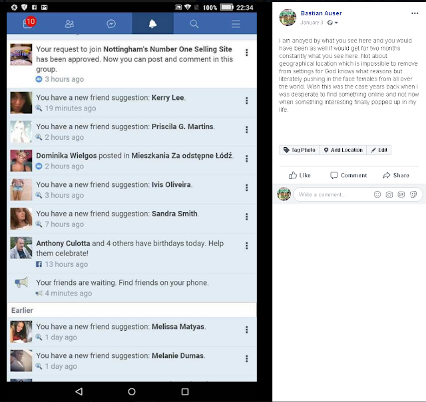Open options for Ivis Oliveira suggestion
Viewport: 426px width, 402px height.
coord(247,188)
